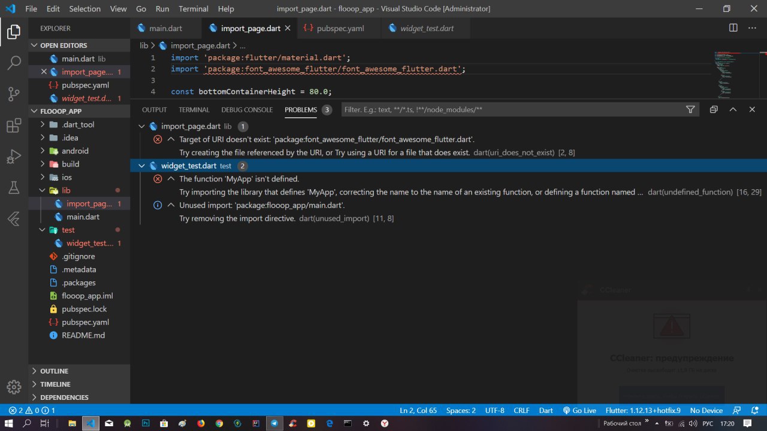The width and height of the screenshot is (767, 431).
Task: Click the errors and warnings status counter
Action: pos(32,411)
